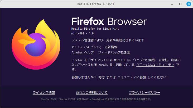193x108 pixels.
Task: Click the title bar text Mozilla Firefox について
Action: tap(96, 4)
